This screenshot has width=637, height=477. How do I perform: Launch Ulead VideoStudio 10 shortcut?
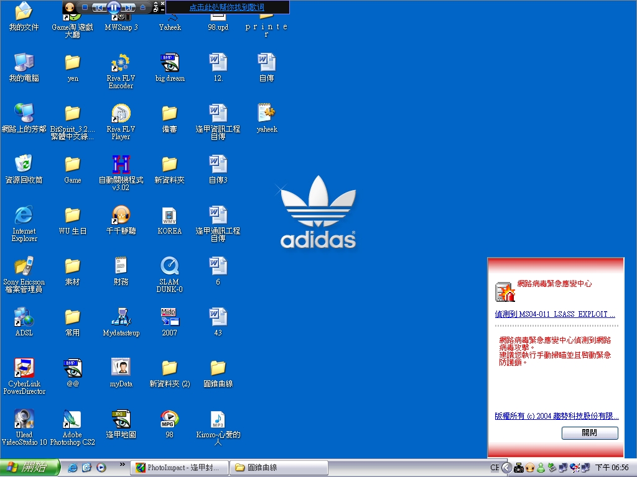24,420
